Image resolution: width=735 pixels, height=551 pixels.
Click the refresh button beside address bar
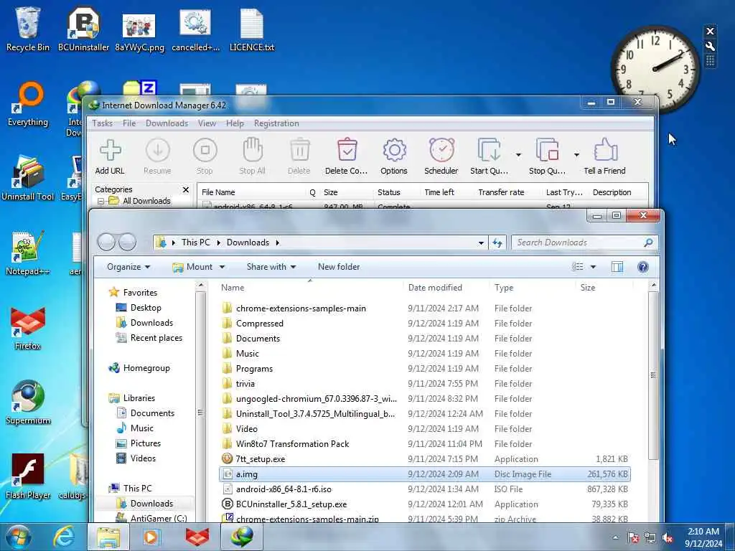coord(497,242)
